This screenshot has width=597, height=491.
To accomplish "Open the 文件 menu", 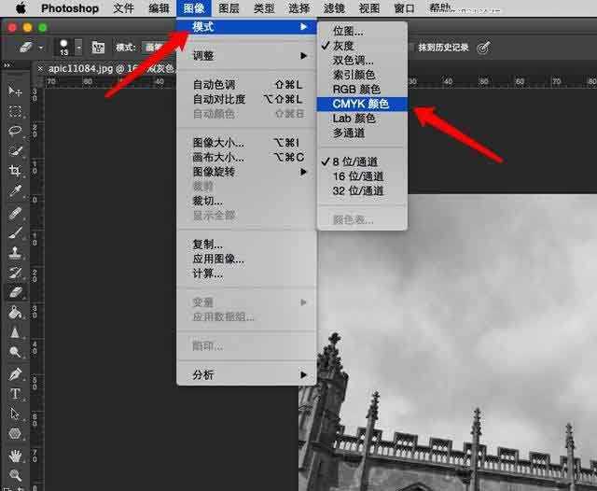I will click(x=123, y=8).
